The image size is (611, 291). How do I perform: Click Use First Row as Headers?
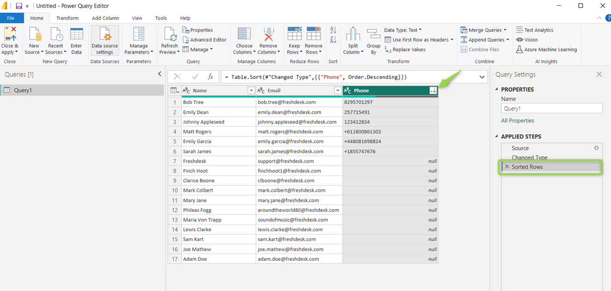(419, 40)
